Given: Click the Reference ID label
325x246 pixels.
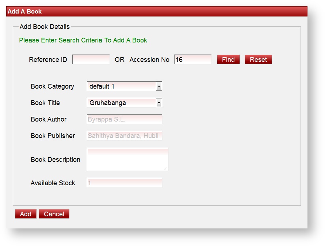Looking at the screenshot, I should tap(48, 60).
